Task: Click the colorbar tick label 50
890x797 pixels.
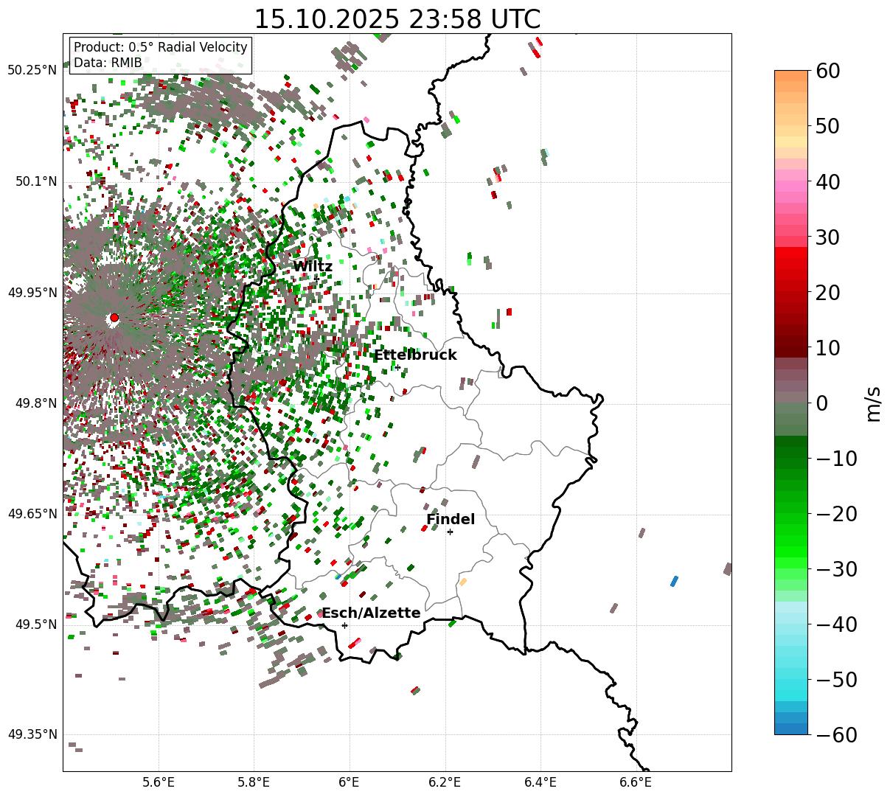Action: coord(830,126)
